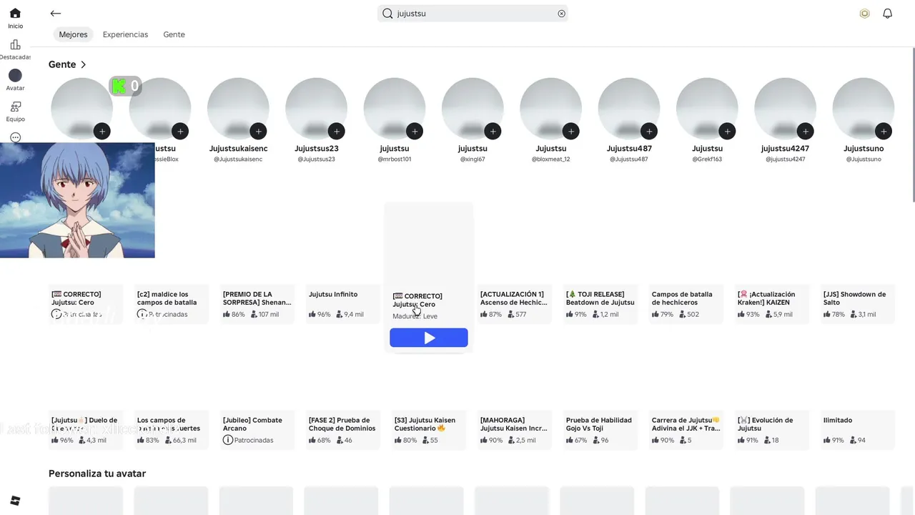Open c2 maldice los campos de batalla
The height and width of the screenshot is (515, 915).
[172, 304]
